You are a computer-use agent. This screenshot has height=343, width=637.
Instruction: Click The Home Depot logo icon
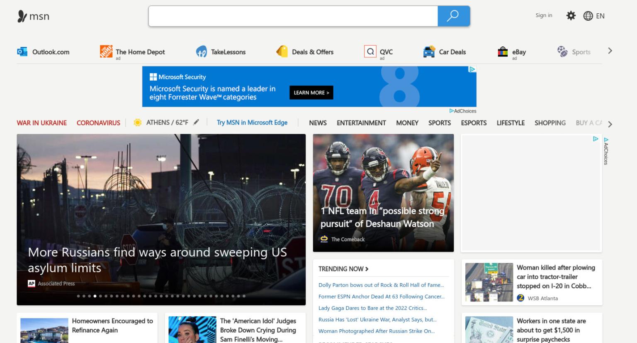[x=106, y=51]
